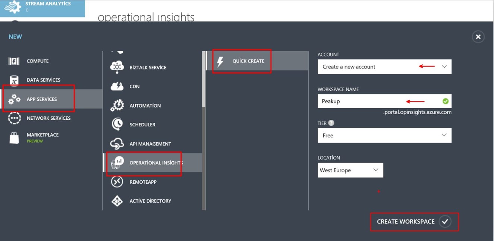This screenshot has width=494, height=241.
Task: Click the Operational Insights icon
Action: click(x=117, y=163)
